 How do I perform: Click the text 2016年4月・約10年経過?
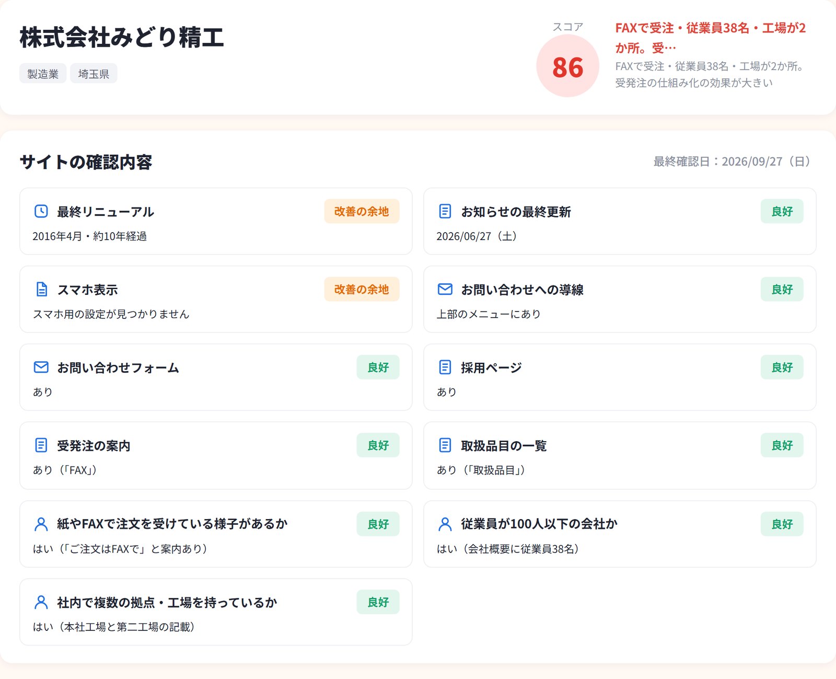[x=89, y=236]
